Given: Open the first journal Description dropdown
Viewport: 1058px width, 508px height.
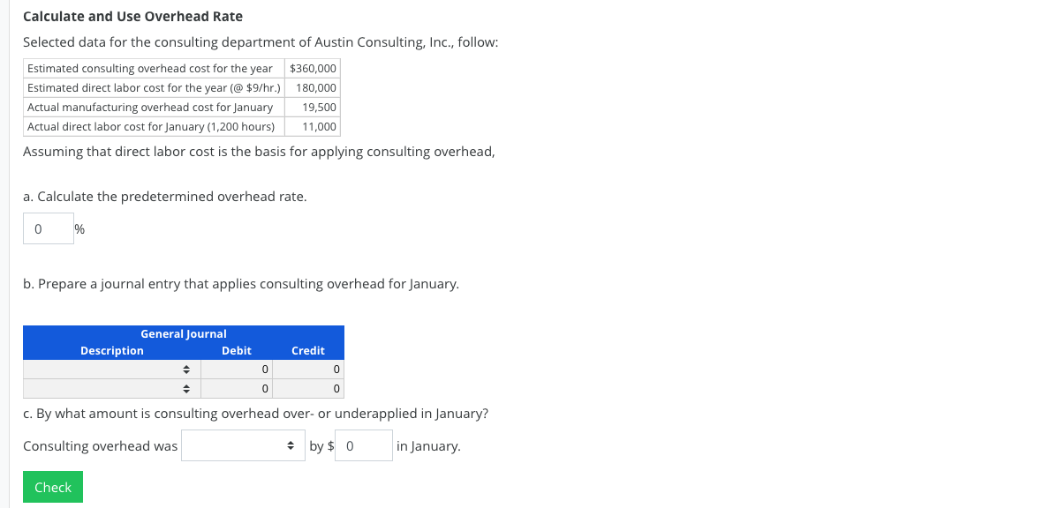Looking at the screenshot, I should [112, 370].
